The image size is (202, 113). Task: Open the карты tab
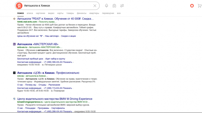pyautogui.click(x=60, y=13)
